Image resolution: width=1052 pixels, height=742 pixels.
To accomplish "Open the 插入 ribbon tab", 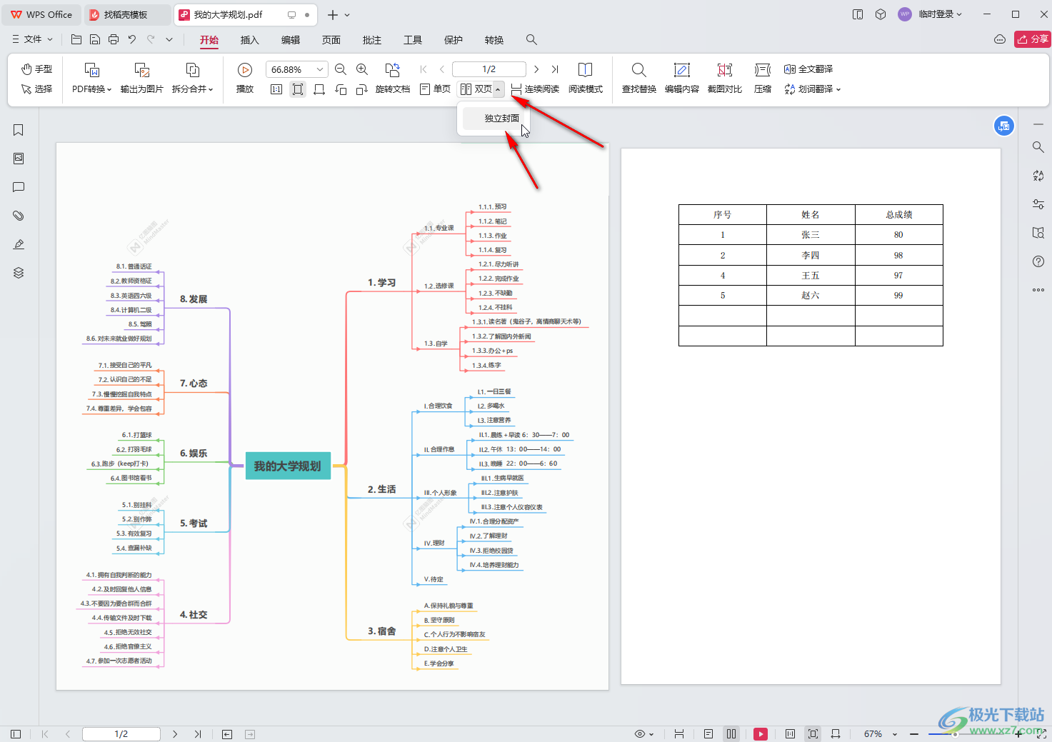I will click(250, 40).
